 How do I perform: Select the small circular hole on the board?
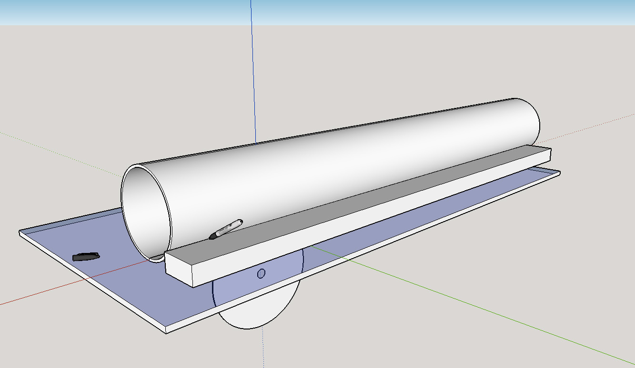261,273
